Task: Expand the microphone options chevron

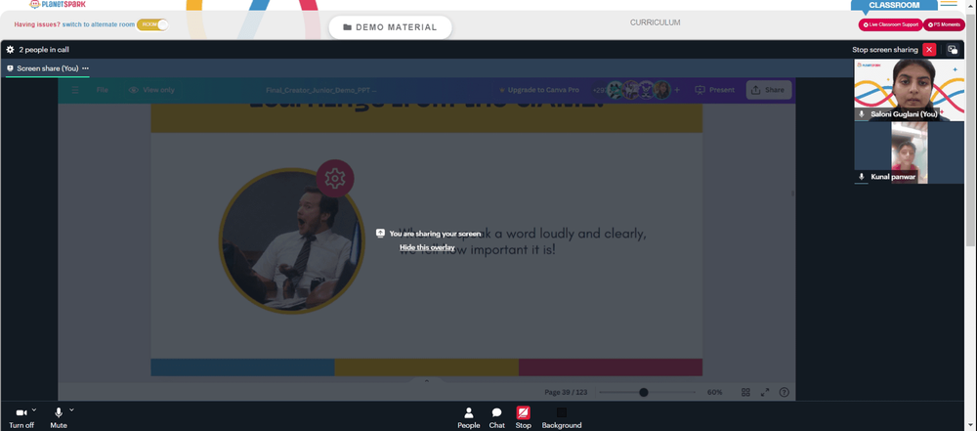Action: point(71,409)
